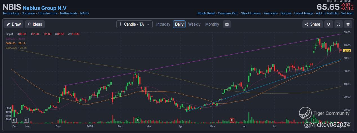Click the share icon beside Share text

[307, 24]
